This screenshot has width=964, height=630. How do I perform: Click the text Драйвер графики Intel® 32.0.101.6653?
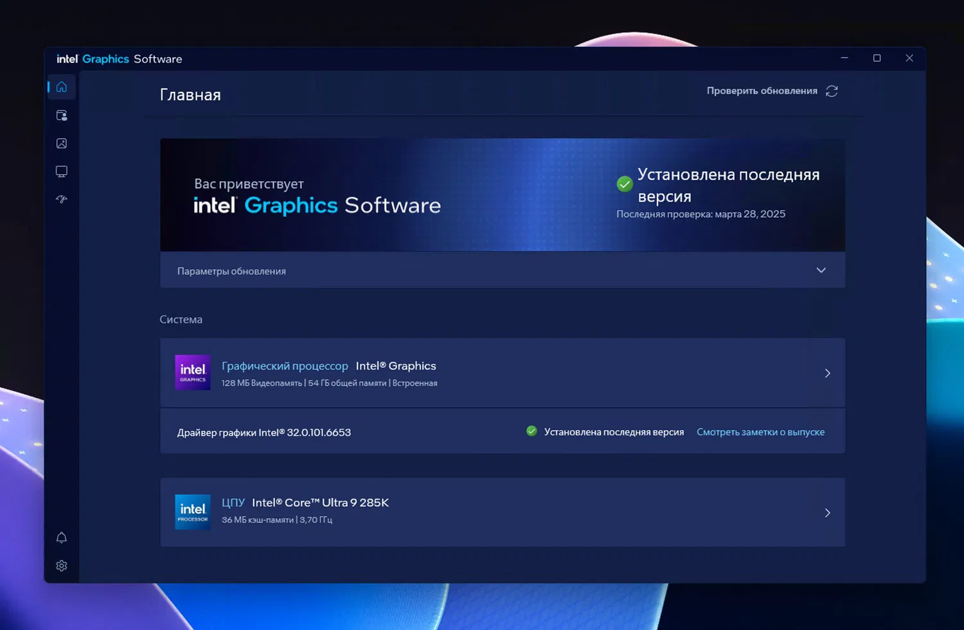click(x=264, y=432)
